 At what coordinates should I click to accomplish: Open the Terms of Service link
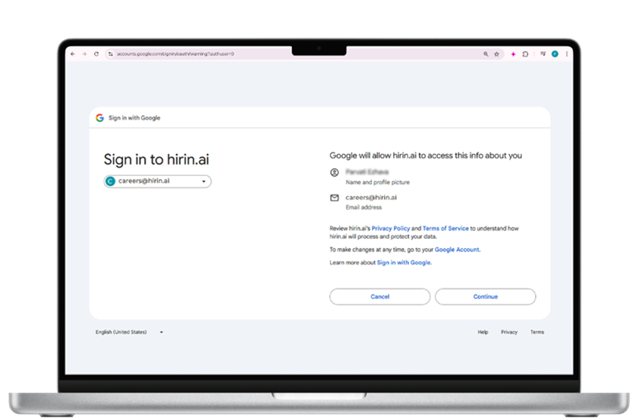coord(445,228)
